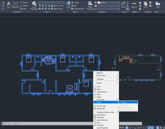Toggle isometric drafting icon in status bar
The width and height of the screenshot is (165, 129).
tap(144, 128)
